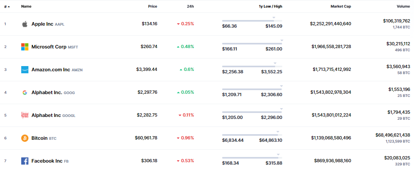Click Bitcoin's 1y low/high range bar
Screen dimensions: 414x169
tap(252, 135)
